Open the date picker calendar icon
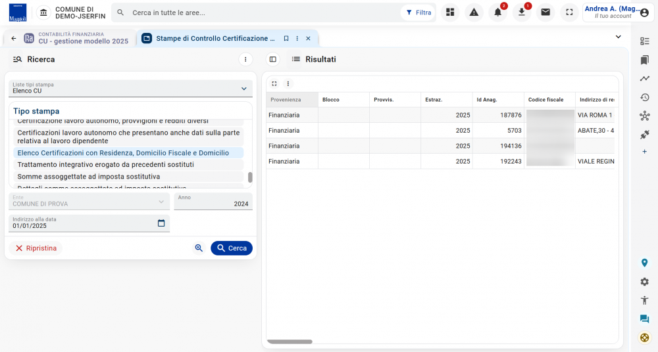Image resolution: width=658 pixels, height=352 pixels. coord(161,223)
